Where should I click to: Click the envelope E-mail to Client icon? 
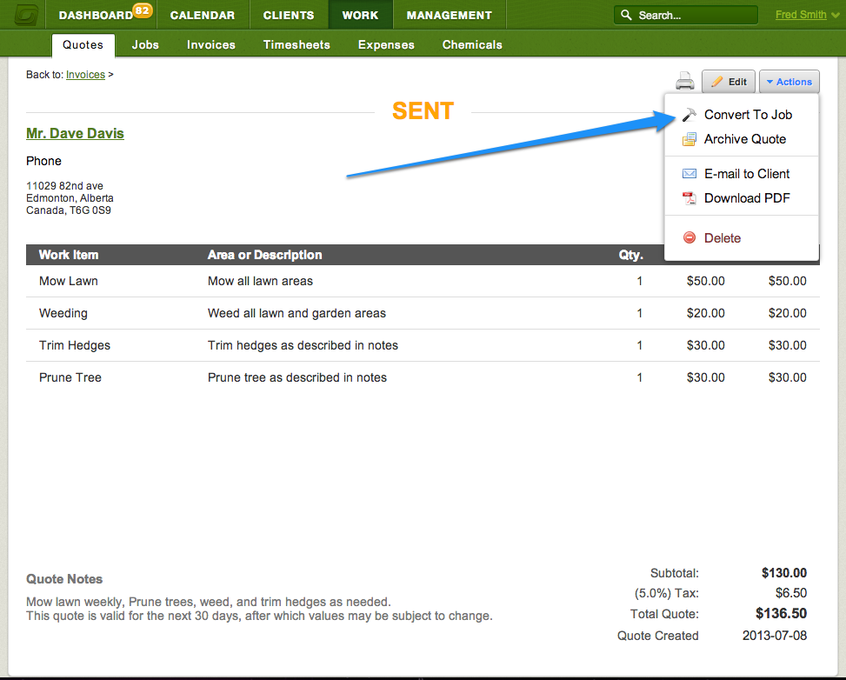coord(689,174)
